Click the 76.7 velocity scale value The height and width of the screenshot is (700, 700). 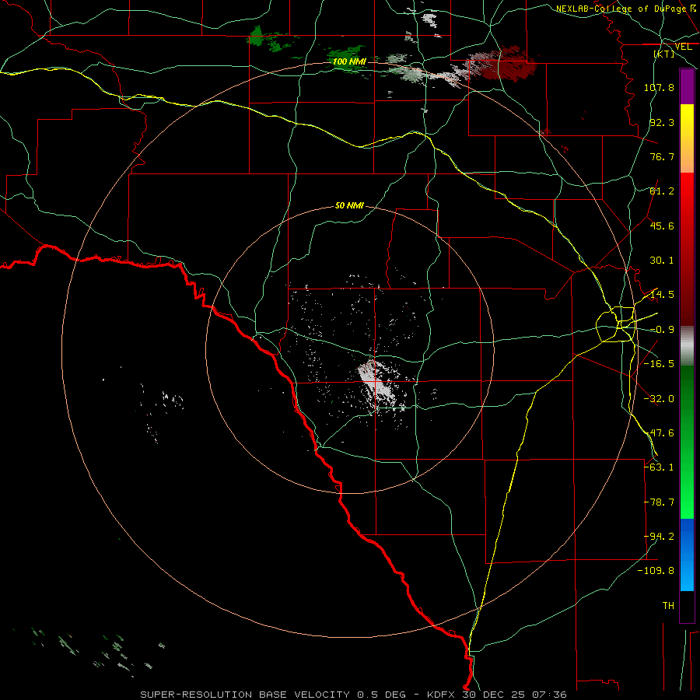(662, 156)
